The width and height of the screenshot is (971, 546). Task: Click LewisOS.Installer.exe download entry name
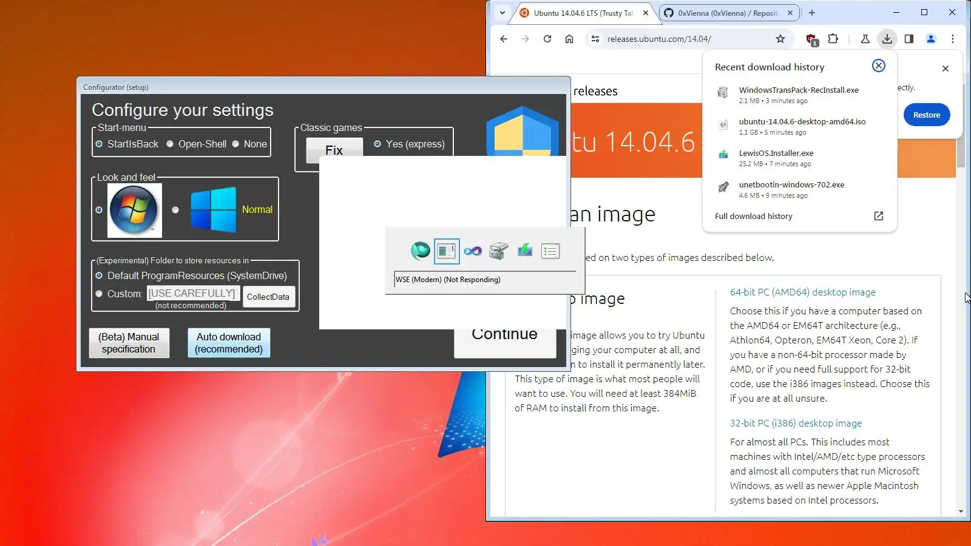click(x=776, y=153)
